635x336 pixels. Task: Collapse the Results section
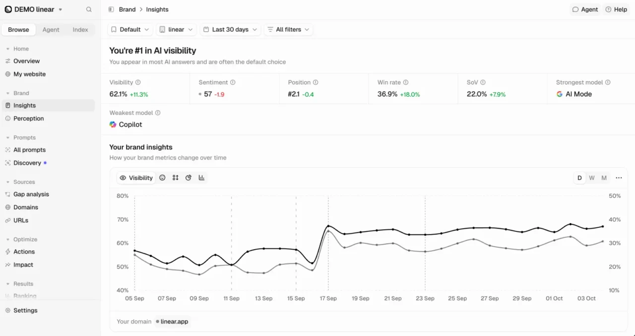tap(19, 284)
